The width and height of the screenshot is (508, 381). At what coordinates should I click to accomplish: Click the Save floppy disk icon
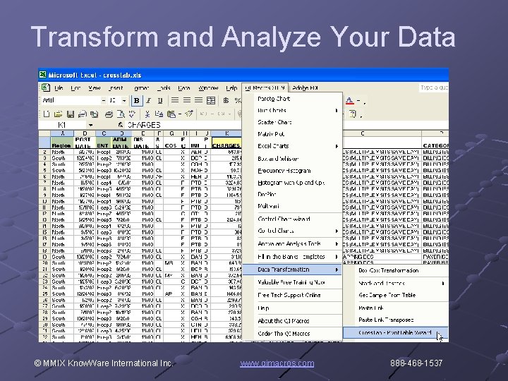pos(71,114)
